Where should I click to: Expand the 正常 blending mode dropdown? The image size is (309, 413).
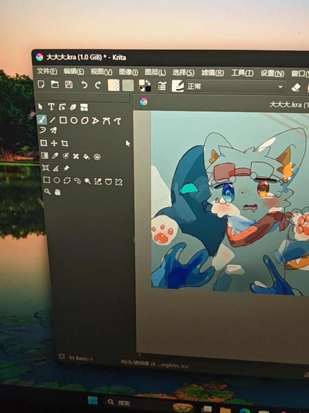pos(236,87)
